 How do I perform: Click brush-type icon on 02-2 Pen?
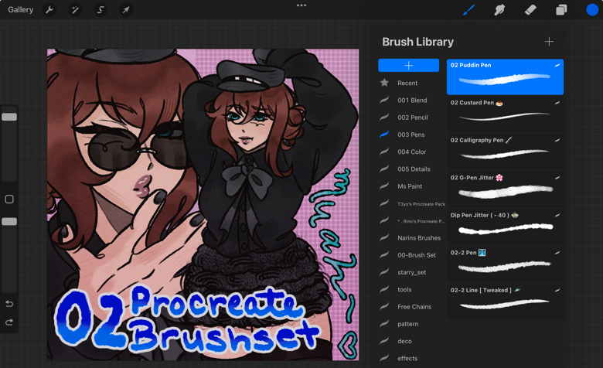(557, 253)
